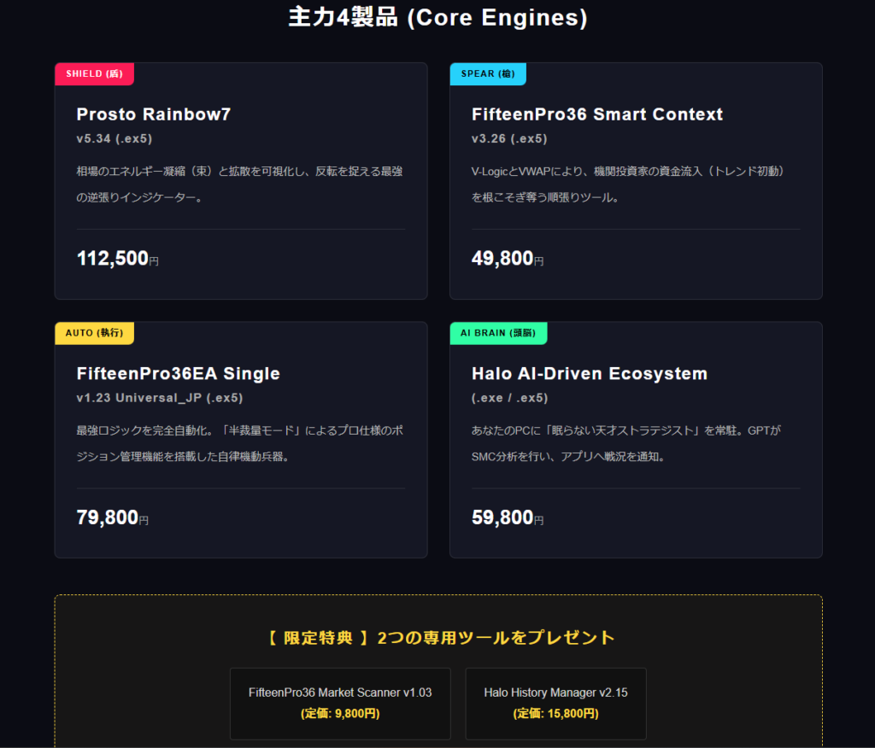Select the FifteenPro36 Market Scanner v1.03 box

[340, 703]
